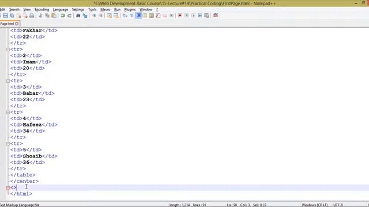Open the Tools menu

pyautogui.click(x=92, y=9)
